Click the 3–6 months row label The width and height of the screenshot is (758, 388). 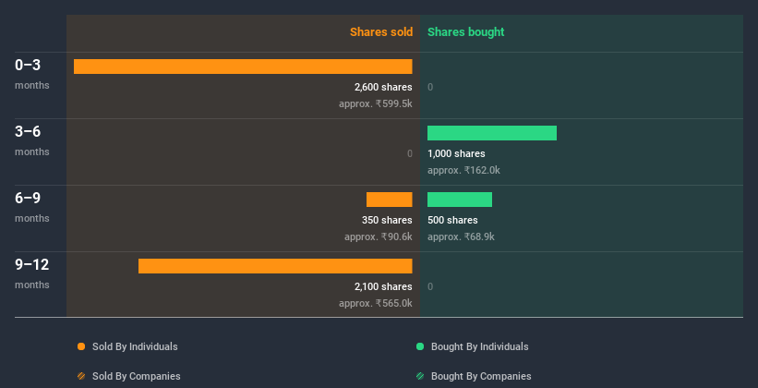[32, 140]
